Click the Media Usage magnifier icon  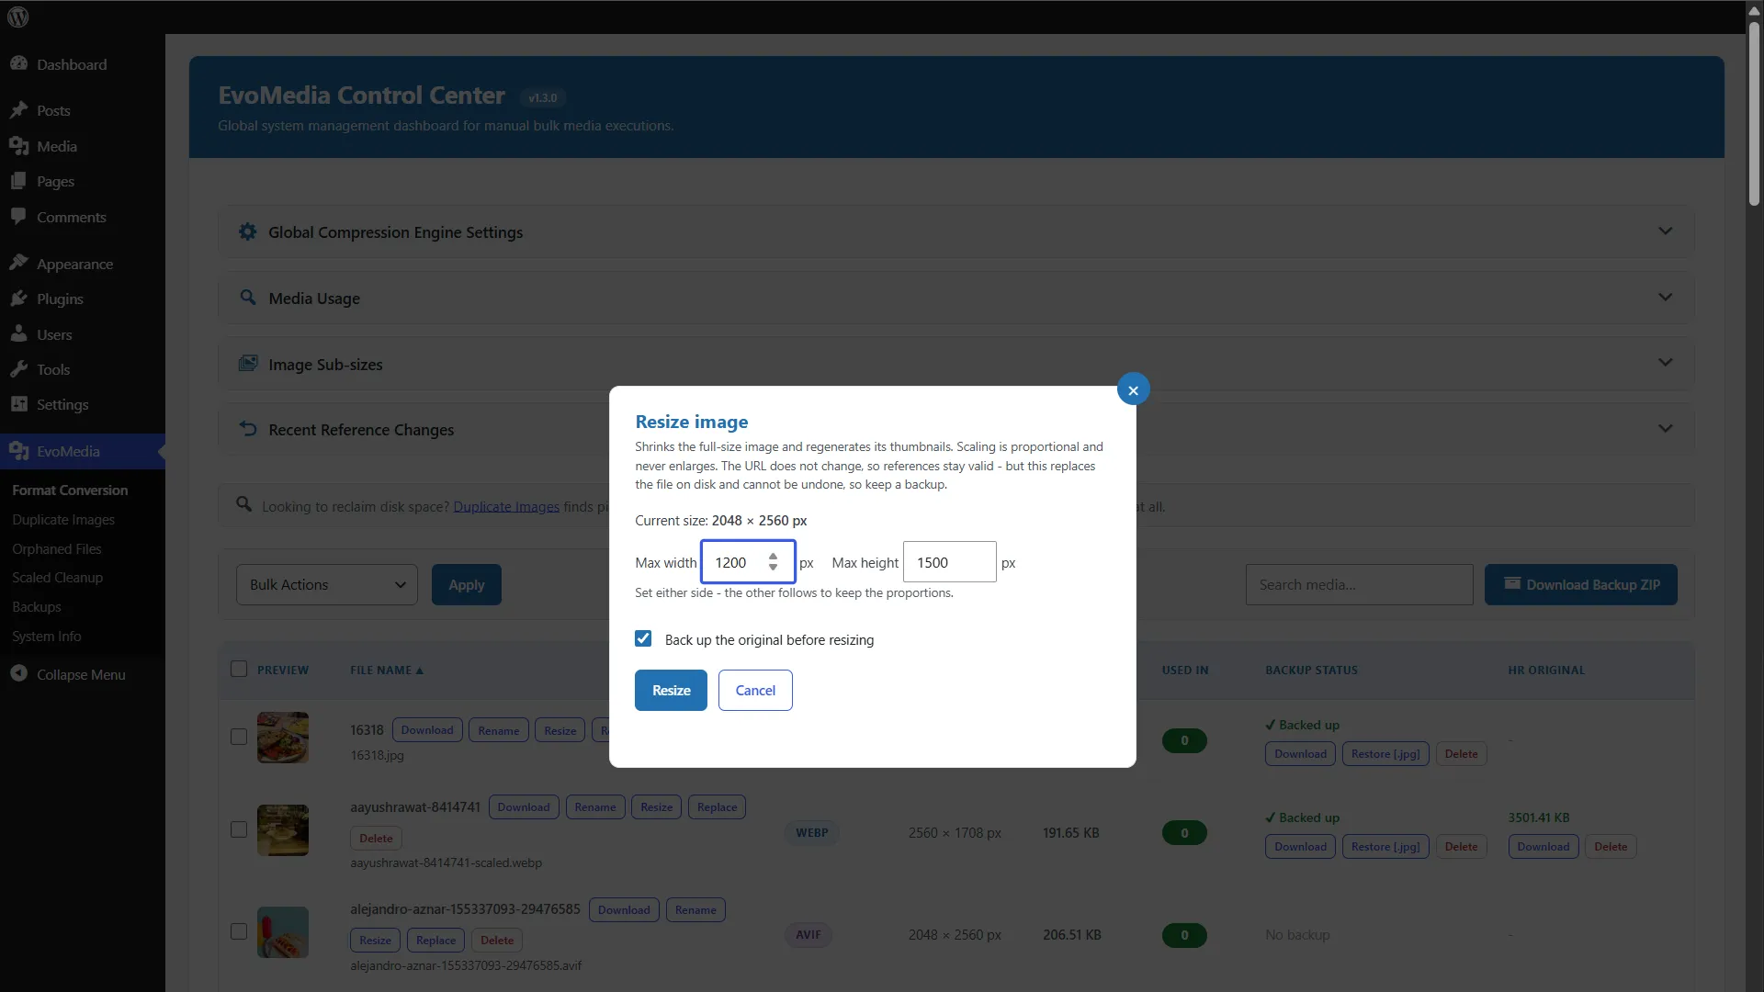click(x=247, y=298)
